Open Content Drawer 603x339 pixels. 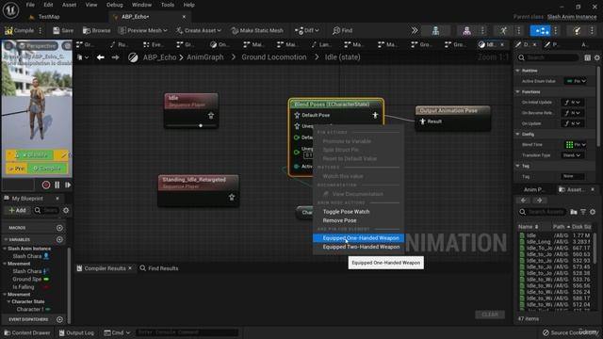pos(27,332)
